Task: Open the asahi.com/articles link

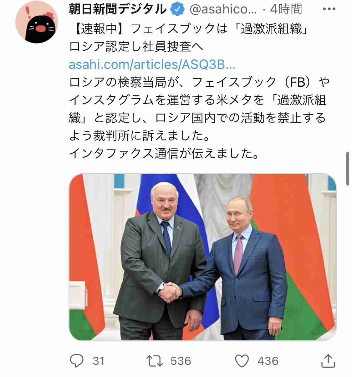Action: [x=152, y=64]
